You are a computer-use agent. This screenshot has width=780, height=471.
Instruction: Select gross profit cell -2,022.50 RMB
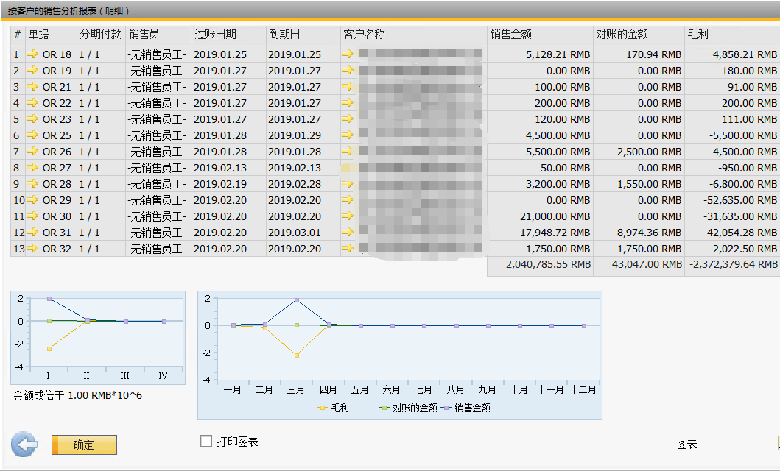coord(732,249)
